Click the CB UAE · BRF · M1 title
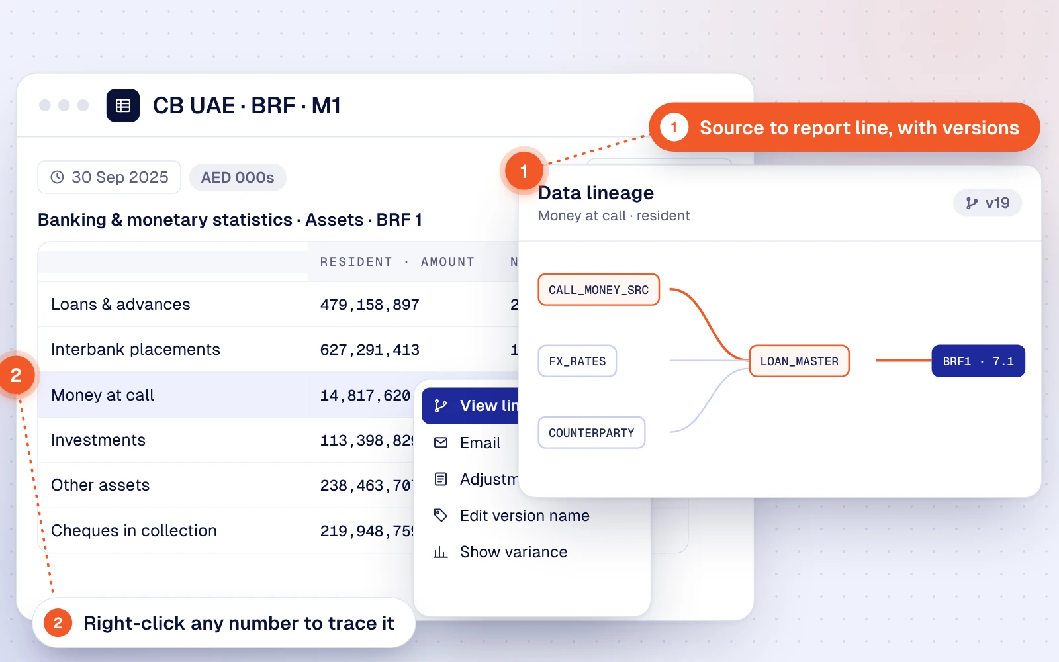Image resolution: width=1059 pixels, height=662 pixels. [x=247, y=105]
